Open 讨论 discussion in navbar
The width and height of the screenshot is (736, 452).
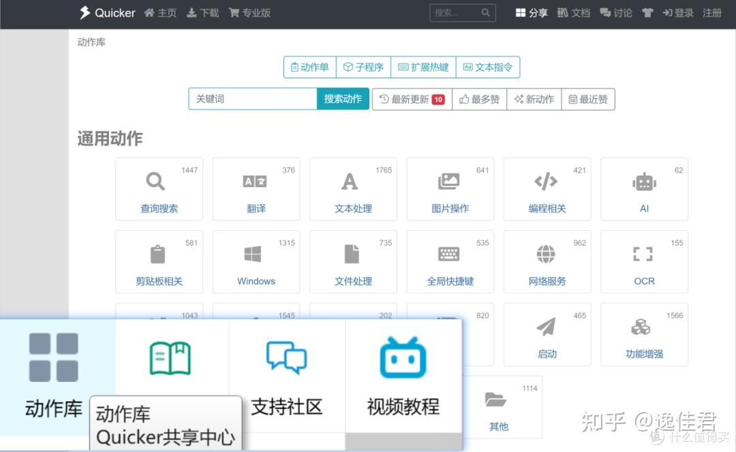[x=616, y=13]
